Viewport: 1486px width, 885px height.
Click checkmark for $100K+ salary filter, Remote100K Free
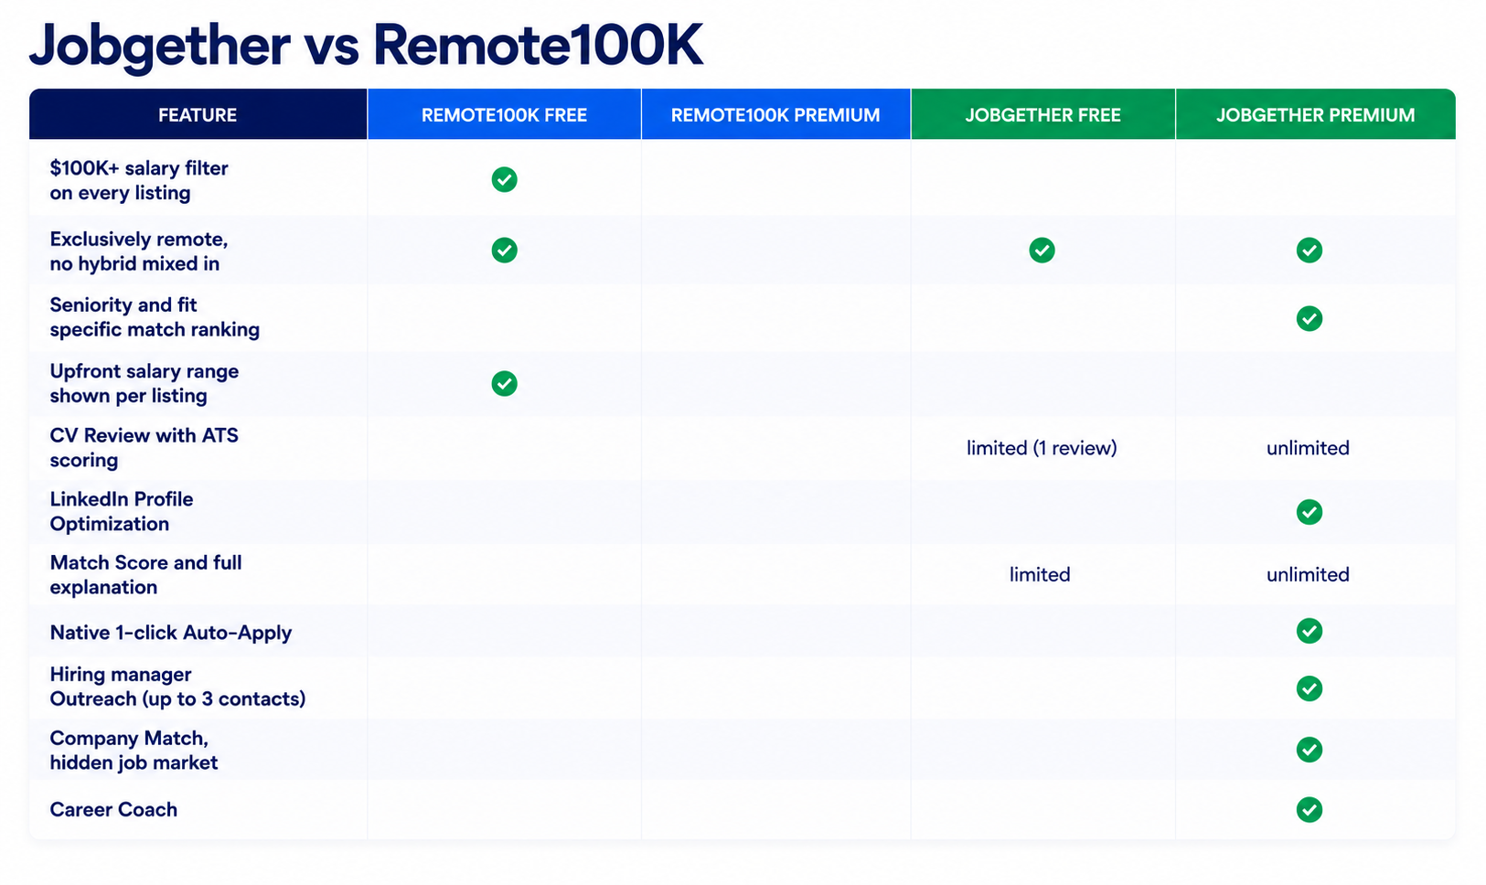point(504,179)
